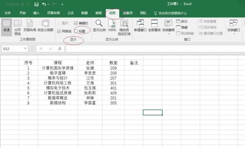Click 并排查看
The image size is (245, 148).
point(207,21)
